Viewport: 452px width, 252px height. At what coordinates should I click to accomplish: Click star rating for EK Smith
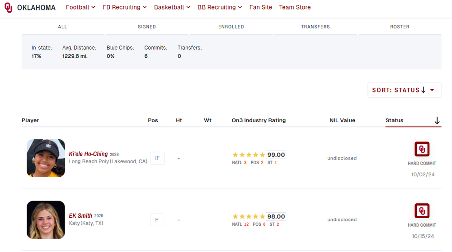(x=249, y=216)
